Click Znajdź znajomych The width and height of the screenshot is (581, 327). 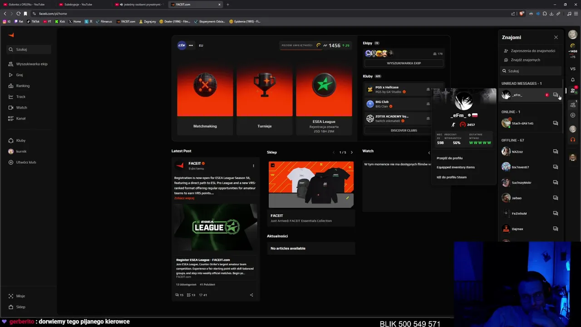522,60
